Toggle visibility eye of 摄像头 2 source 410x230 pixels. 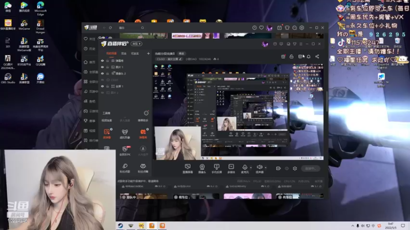102,74
